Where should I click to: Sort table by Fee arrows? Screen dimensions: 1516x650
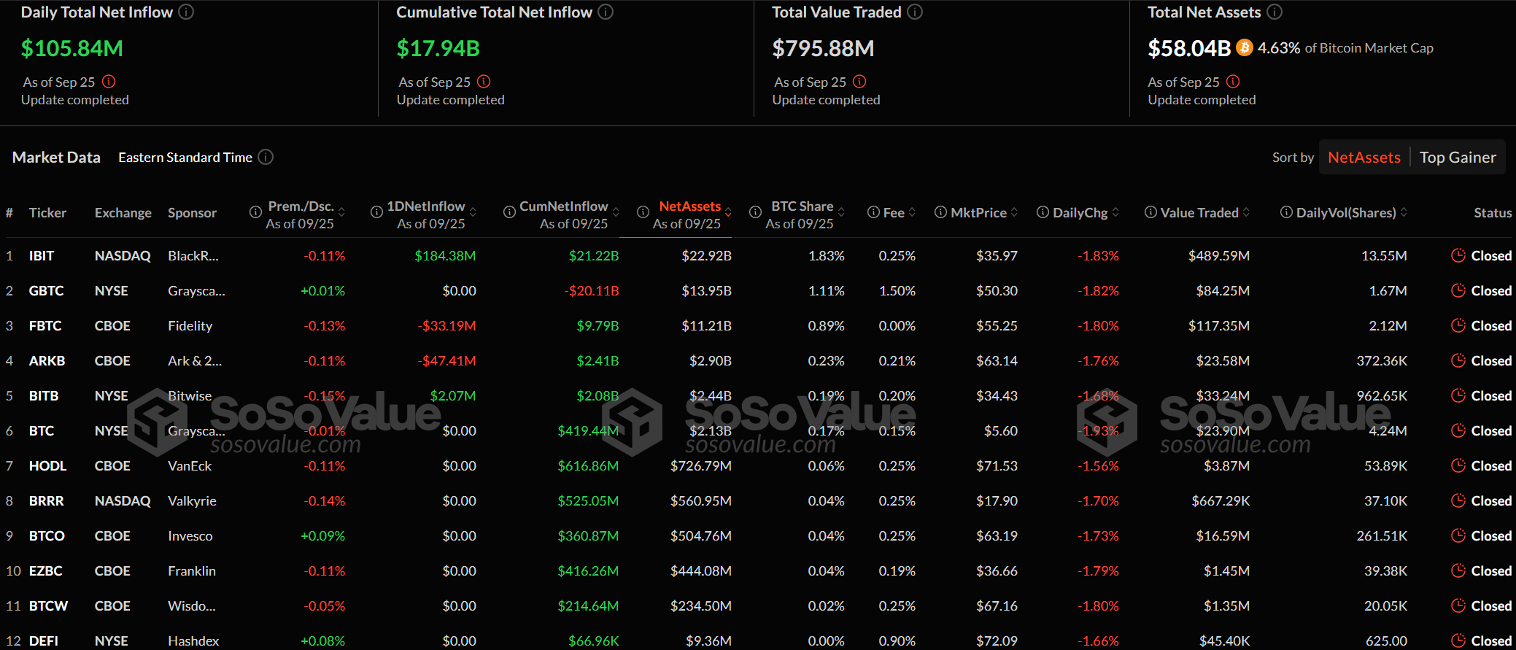[912, 212]
